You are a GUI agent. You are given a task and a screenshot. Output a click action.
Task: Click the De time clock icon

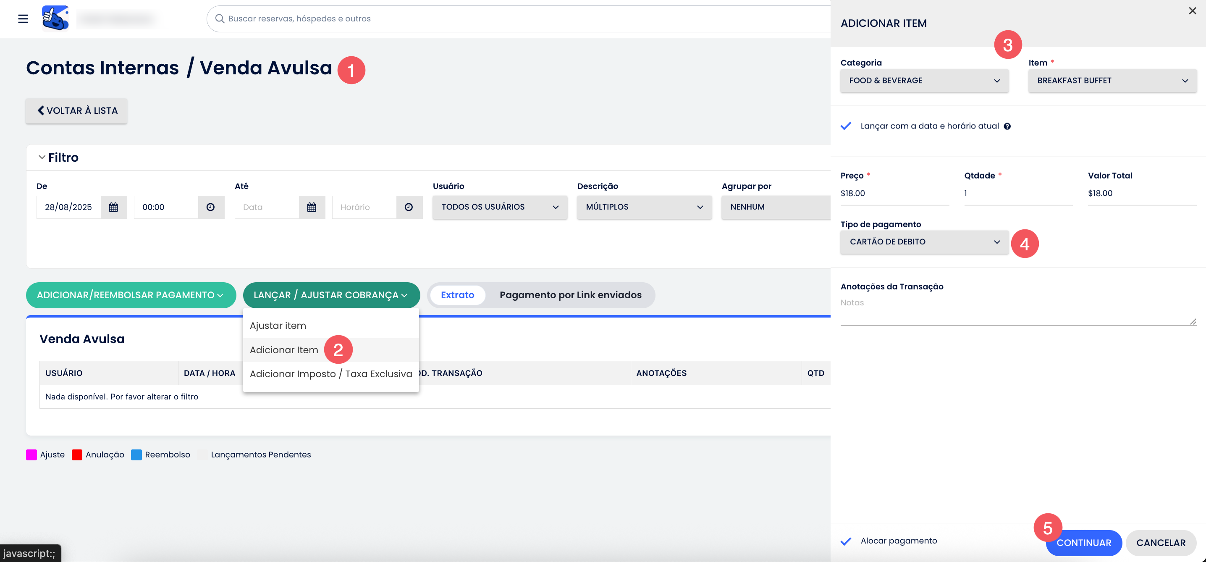[x=211, y=207]
